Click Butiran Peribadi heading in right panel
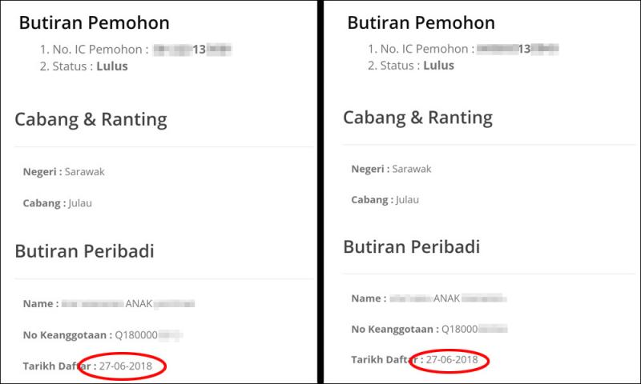The width and height of the screenshot is (641, 384). click(411, 246)
